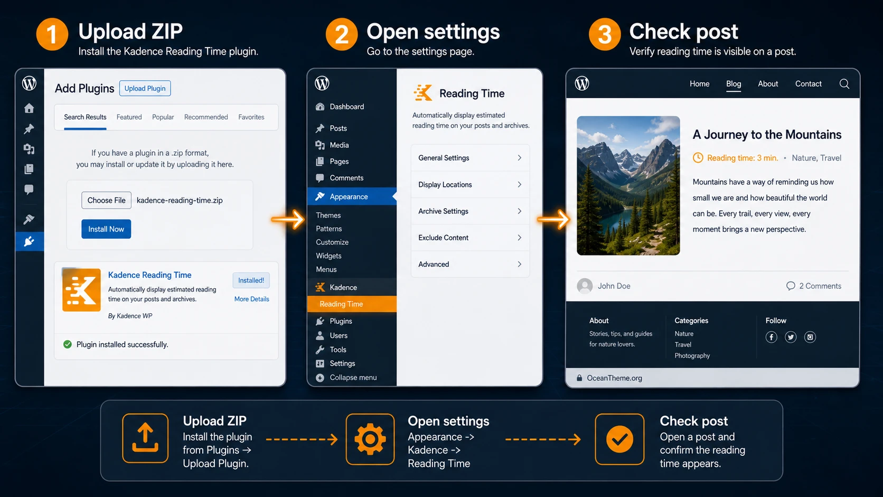883x497 pixels.
Task: Open the Comments bubble icon in left sidebar
Action: tap(29, 190)
